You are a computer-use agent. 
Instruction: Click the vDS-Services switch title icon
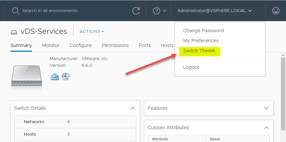click(x=14, y=32)
